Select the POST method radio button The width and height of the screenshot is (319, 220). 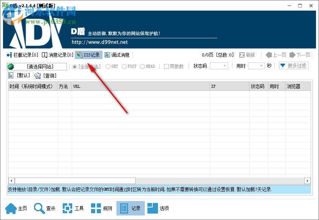pyautogui.click(x=124, y=67)
